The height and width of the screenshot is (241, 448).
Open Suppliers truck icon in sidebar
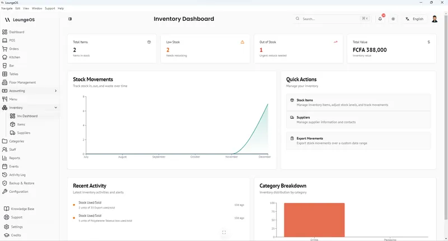pos(12,133)
